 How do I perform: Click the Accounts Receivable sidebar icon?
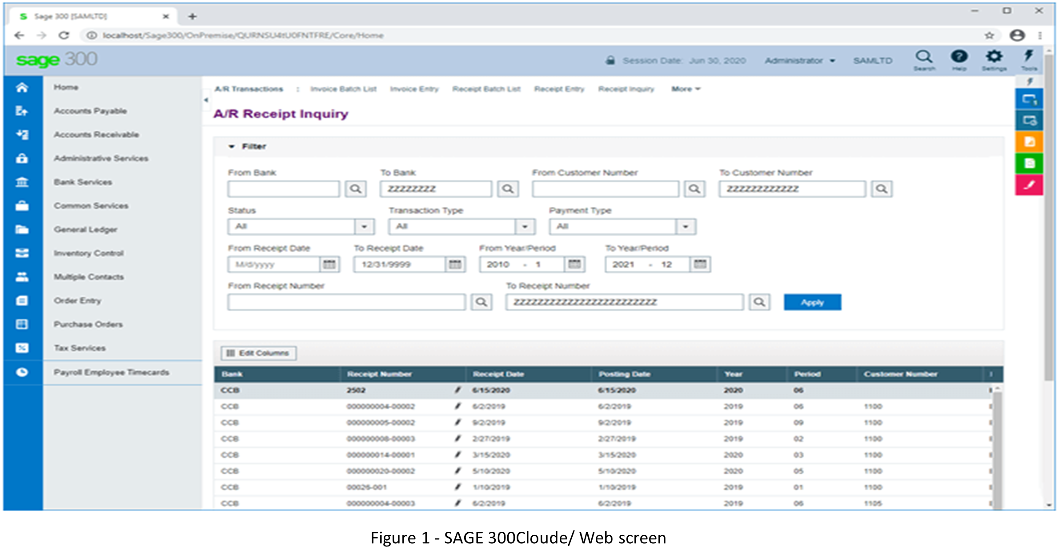click(22, 134)
